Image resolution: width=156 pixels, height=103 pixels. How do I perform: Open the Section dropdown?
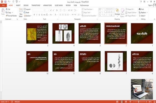pyautogui.click(x=28, y=16)
